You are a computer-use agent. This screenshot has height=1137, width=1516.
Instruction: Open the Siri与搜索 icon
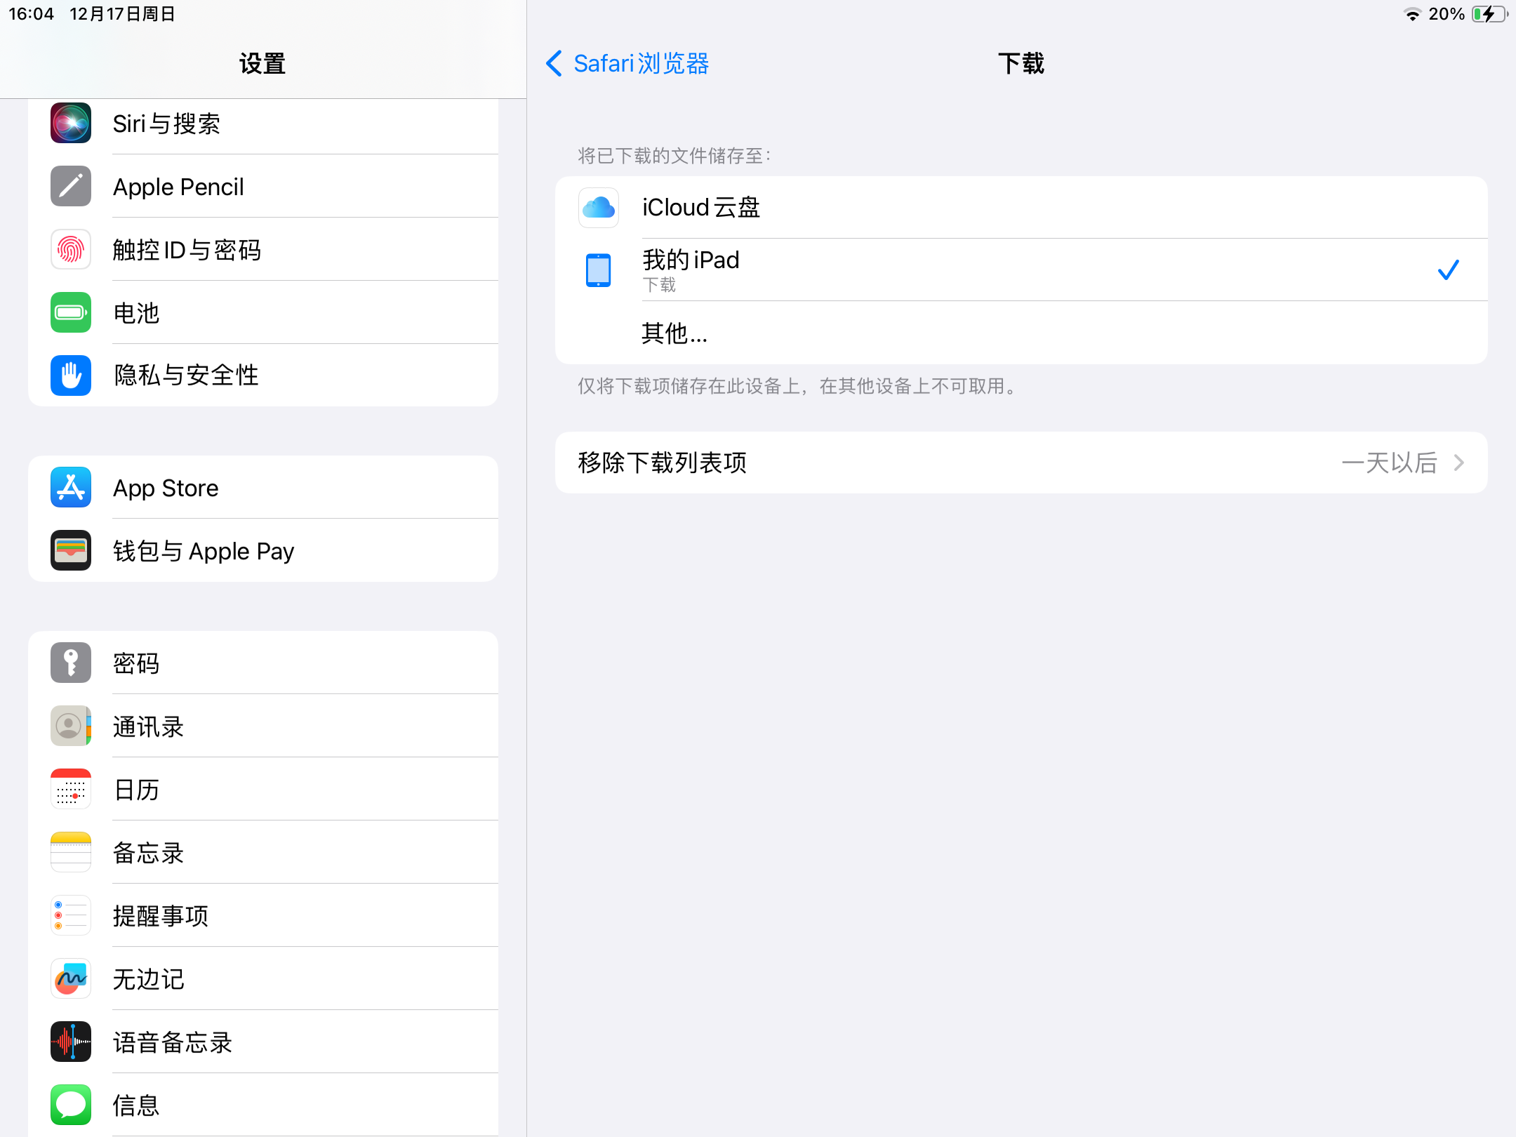coord(71,124)
